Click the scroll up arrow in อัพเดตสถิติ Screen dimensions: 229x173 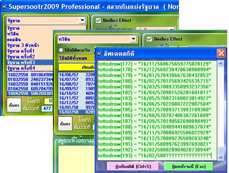(x=220, y=64)
